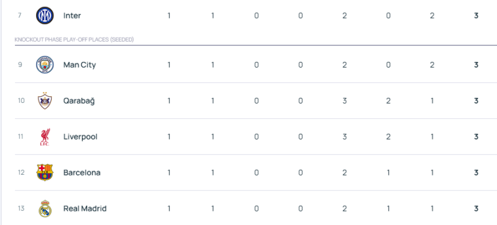
Task: Click Barcelona's points total of 3
Action: pos(476,172)
